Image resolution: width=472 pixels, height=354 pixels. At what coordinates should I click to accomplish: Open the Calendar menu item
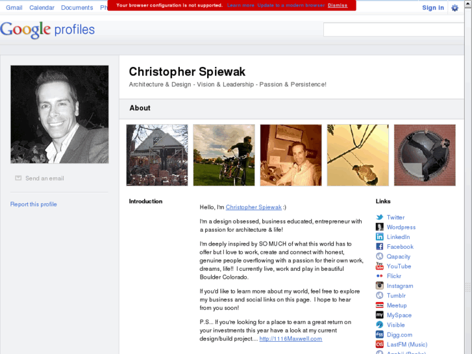[x=42, y=8]
